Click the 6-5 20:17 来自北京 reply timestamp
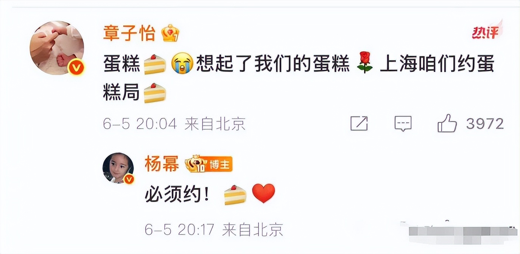The width and height of the screenshot is (520, 254). coord(214,229)
